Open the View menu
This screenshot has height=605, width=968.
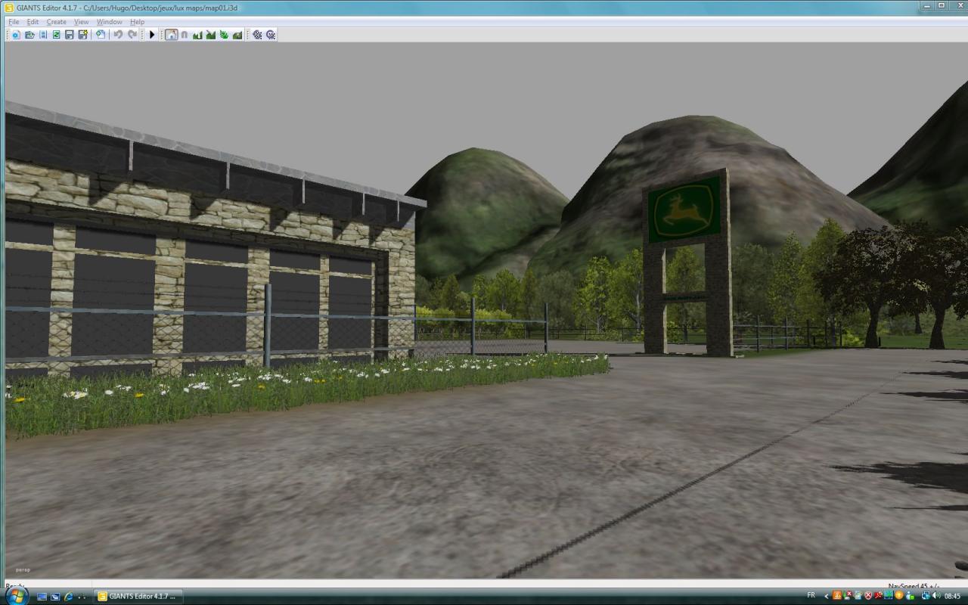[x=81, y=22]
